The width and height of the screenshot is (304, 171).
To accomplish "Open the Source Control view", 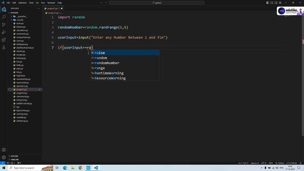I will (4, 24).
